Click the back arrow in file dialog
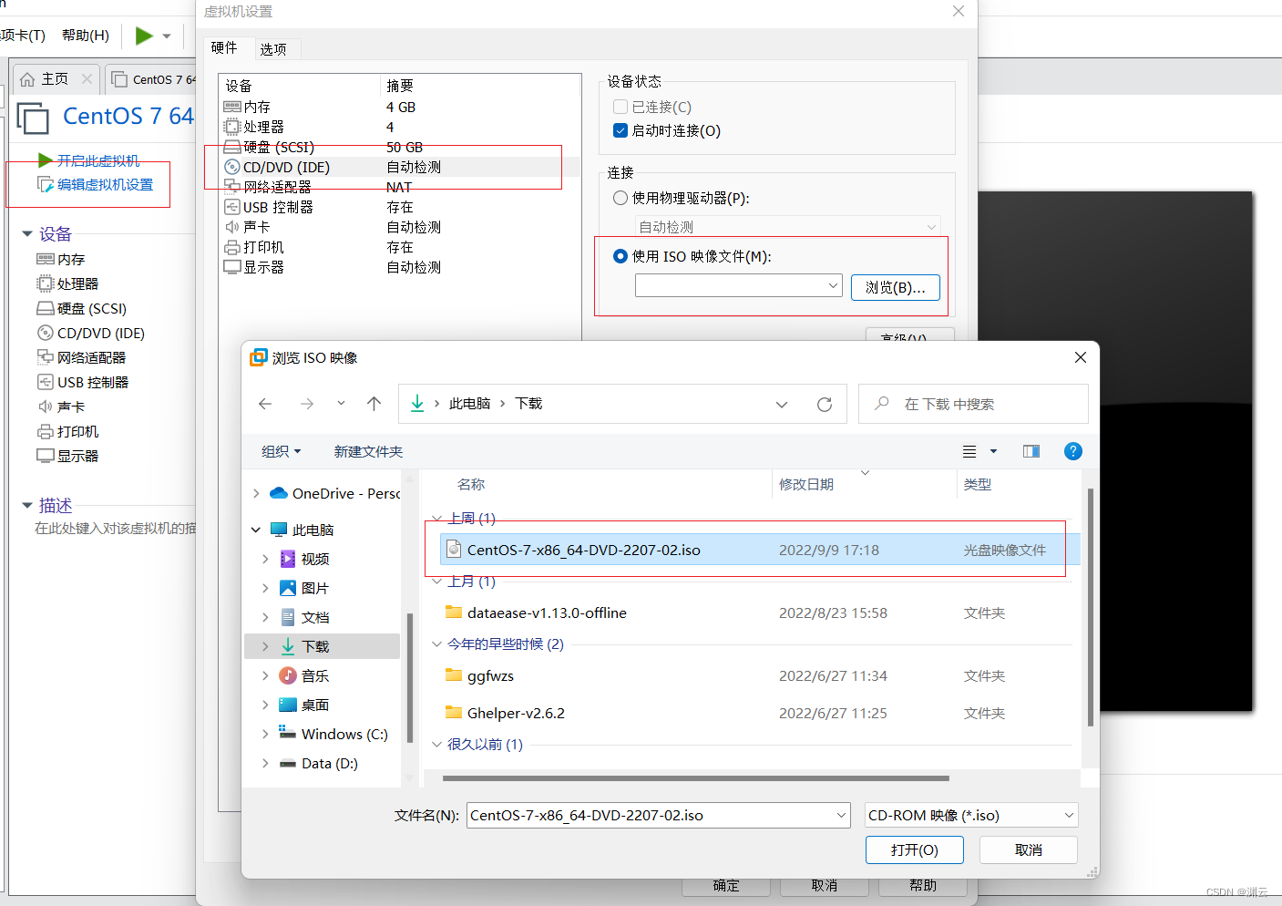Screen dimensions: 1282x906 coord(265,404)
